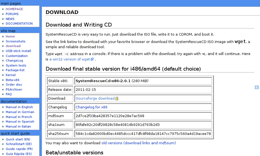Click the lock icon beside Sourceforge download
This screenshot has height=156, width=260.
click(117, 99)
